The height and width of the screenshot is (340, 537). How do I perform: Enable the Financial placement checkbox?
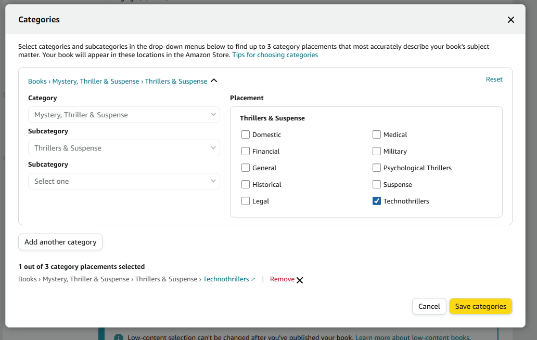coord(246,152)
